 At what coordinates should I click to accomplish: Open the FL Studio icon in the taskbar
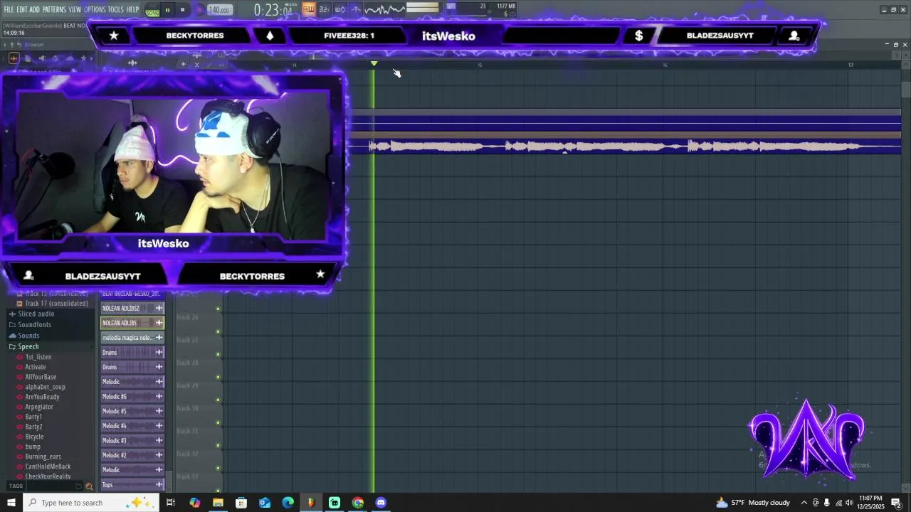pos(311,503)
